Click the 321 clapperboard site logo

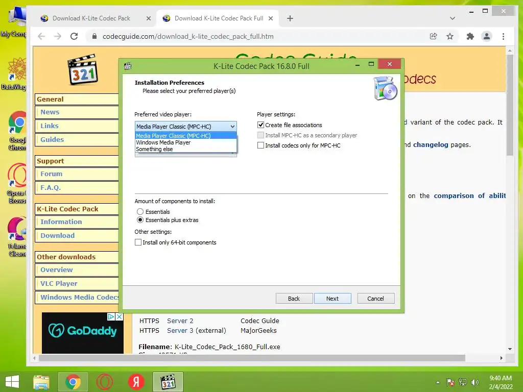pyautogui.click(x=83, y=69)
